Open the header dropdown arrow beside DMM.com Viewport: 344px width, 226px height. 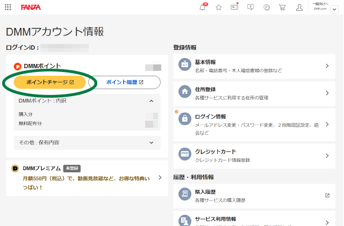tap(334, 10)
